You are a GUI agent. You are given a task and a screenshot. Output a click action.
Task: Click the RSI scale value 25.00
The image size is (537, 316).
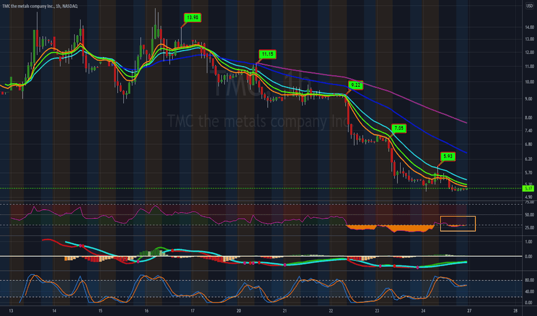pyautogui.click(x=529, y=228)
